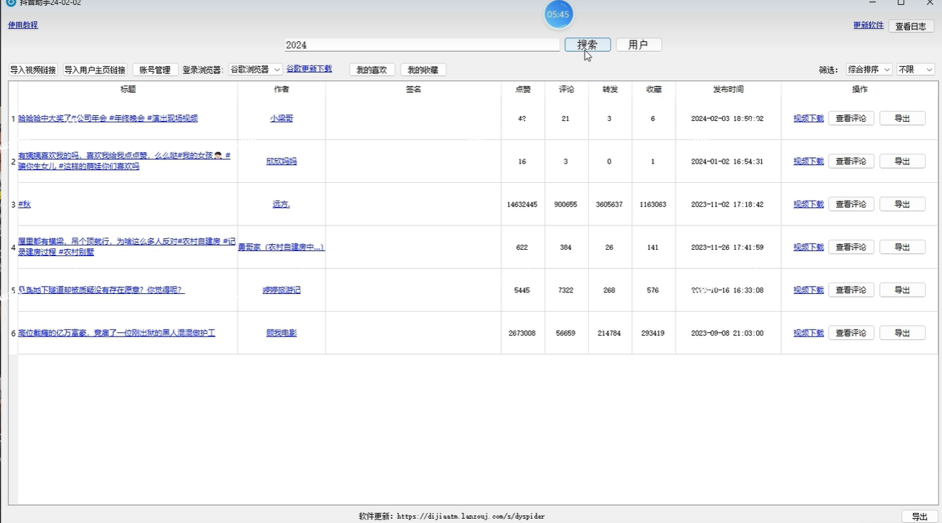Click 导出 for 勇哥家 row
This screenshot has width=942, height=523.
[902, 247]
